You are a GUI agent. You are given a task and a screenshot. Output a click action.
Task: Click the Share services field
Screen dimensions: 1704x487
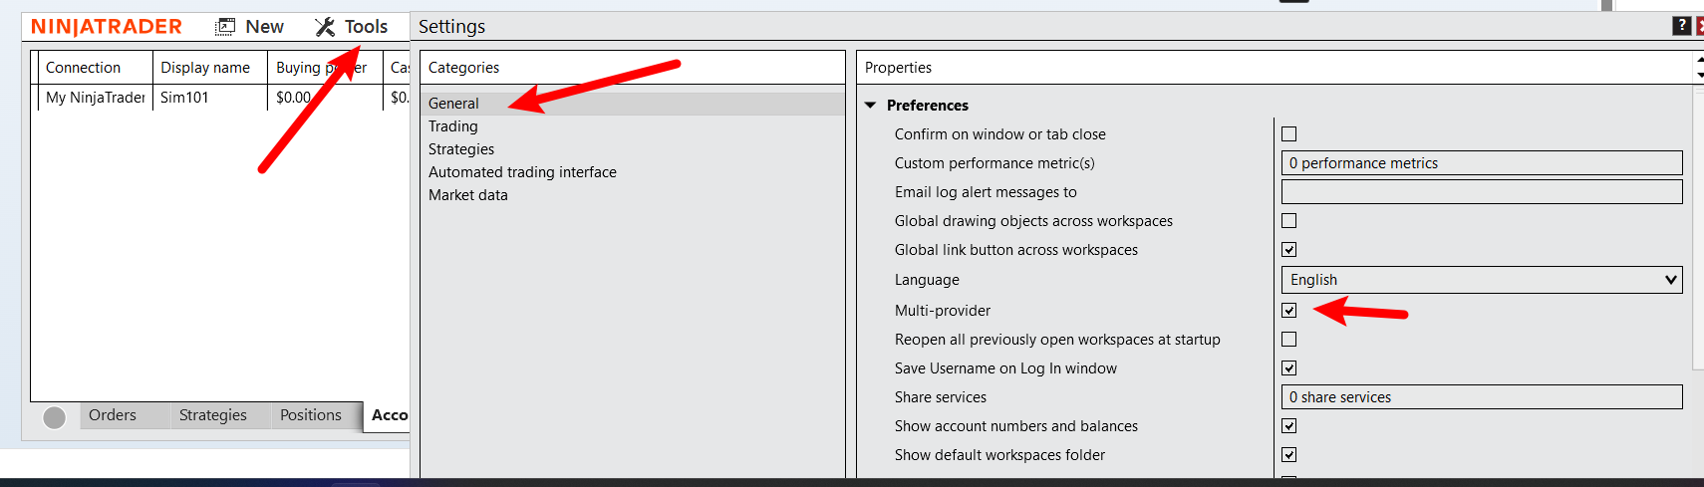(x=1481, y=397)
